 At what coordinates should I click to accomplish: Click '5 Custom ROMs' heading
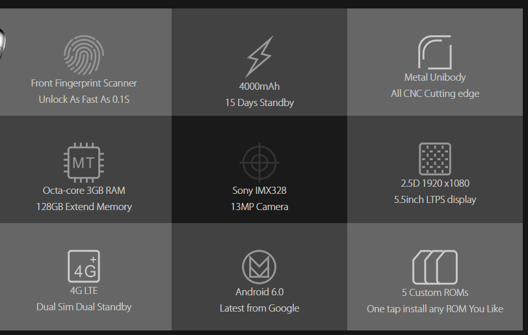(435, 293)
